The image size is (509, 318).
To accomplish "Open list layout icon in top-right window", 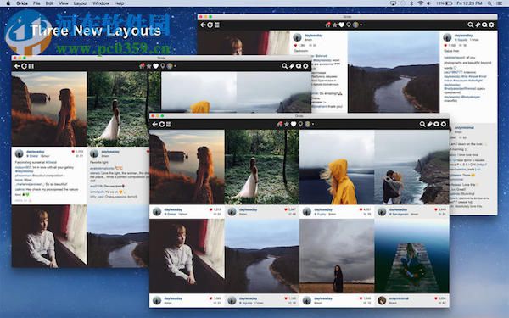I will click(x=217, y=25).
